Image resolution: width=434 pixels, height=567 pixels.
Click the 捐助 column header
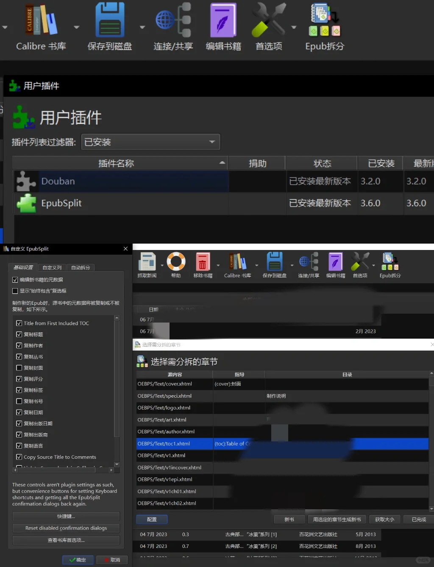(x=257, y=163)
